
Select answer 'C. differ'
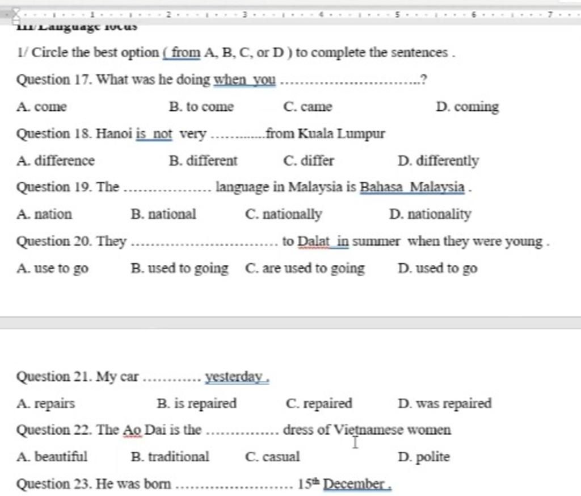[x=309, y=161]
